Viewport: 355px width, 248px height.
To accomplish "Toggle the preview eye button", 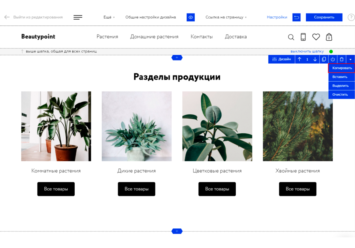I will click(x=191, y=17).
